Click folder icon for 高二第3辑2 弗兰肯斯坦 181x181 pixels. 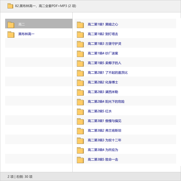[80, 131]
